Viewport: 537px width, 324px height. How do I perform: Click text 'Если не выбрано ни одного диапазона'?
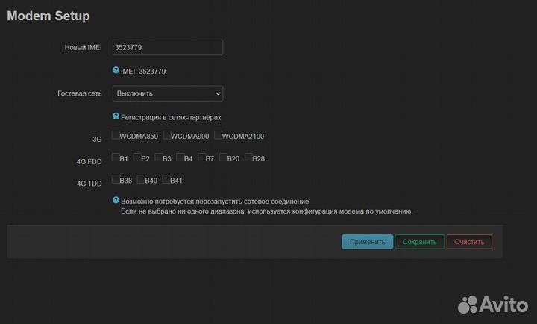[183, 211]
